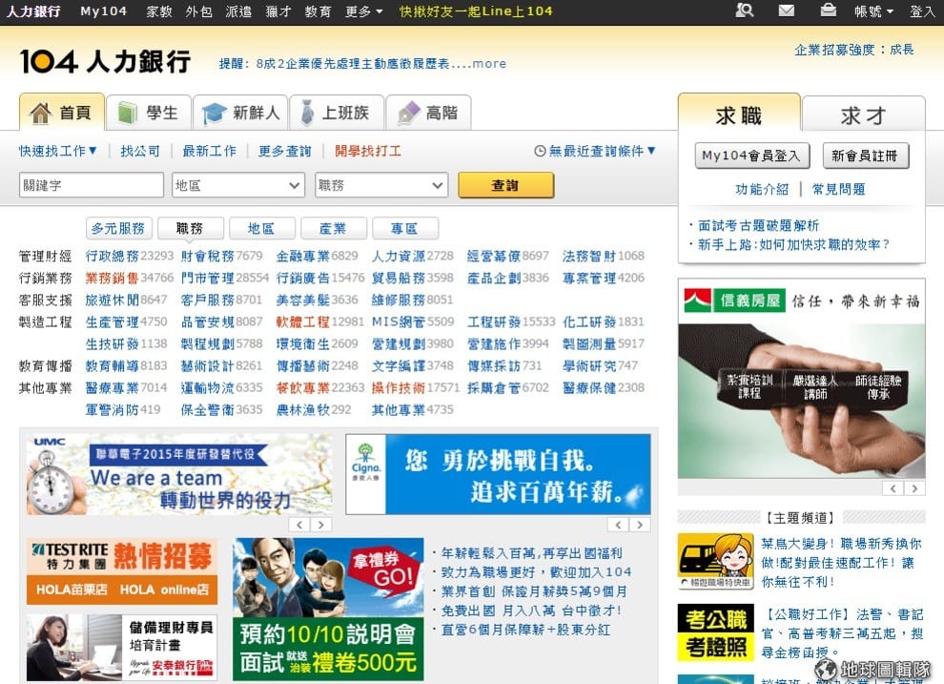The width and height of the screenshot is (944, 684).
Task: Show next Cigna banner slide
Action: 640,525
